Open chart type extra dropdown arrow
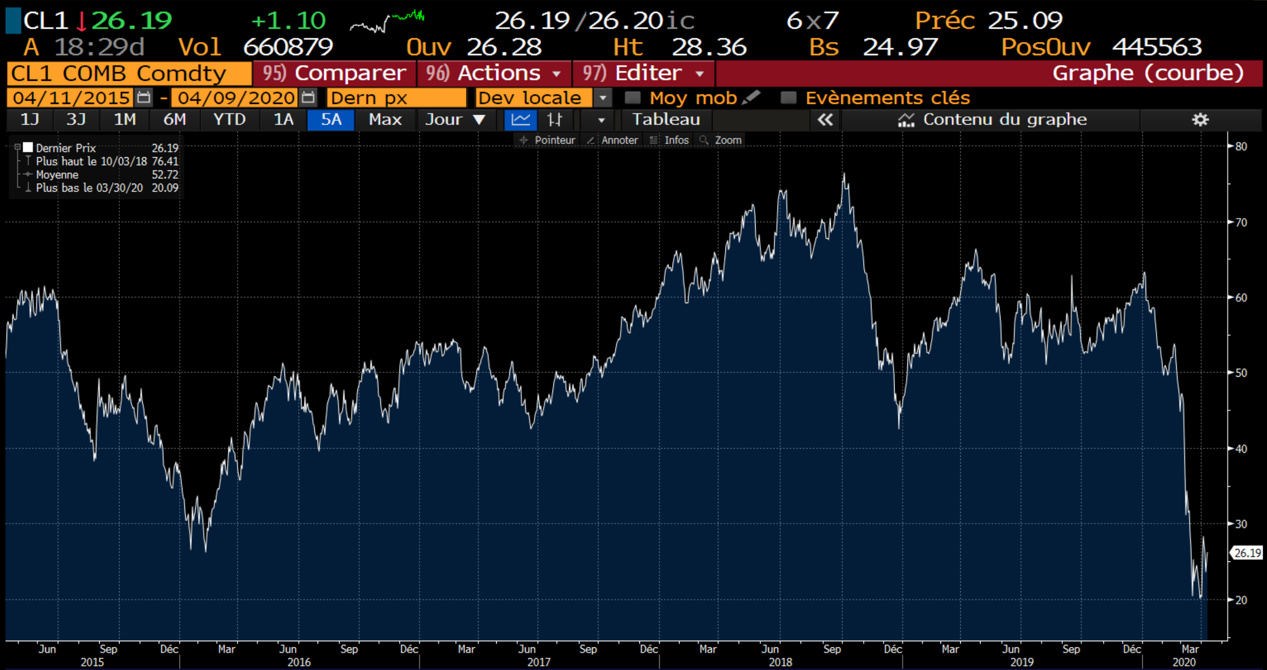 pyautogui.click(x=601, y=120)
